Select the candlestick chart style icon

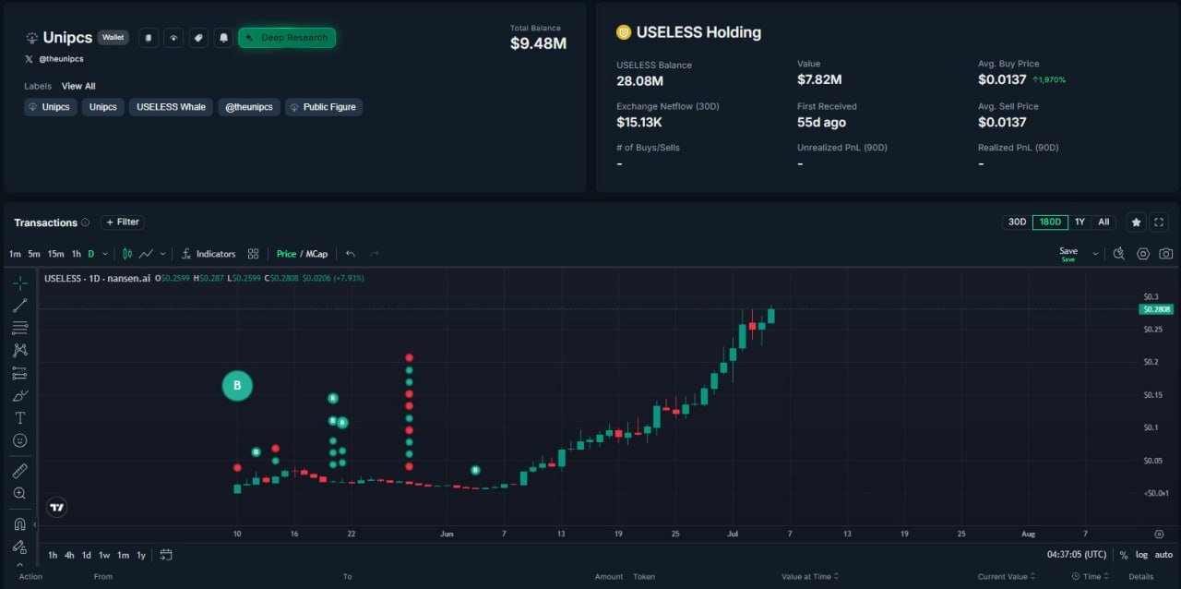pos(127,254)
